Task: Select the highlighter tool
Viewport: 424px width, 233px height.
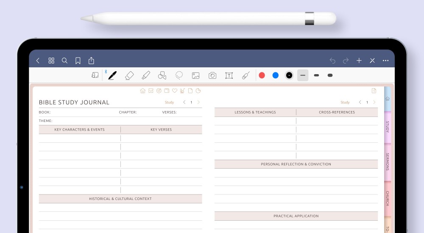Action: tap(145, 75)
